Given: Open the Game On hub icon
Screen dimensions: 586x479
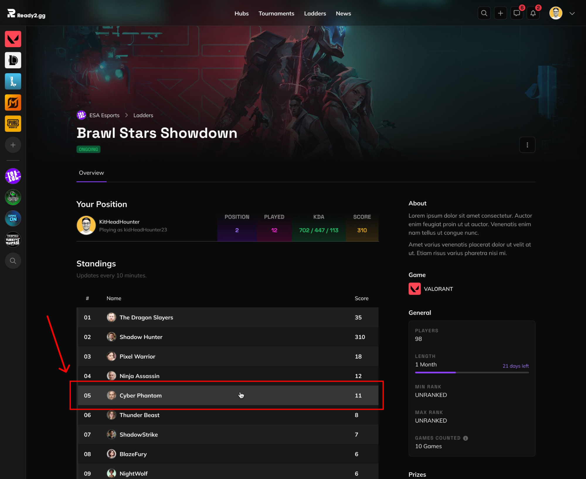Looking at the screenshot, I should [x=13, y=218].
